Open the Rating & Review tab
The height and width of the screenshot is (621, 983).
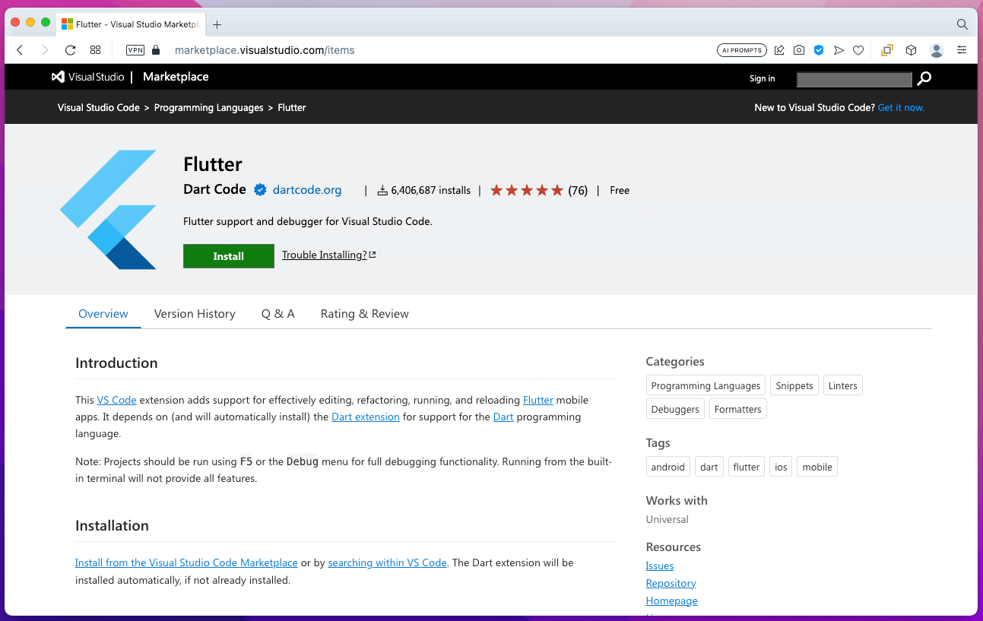coord(364,314)
